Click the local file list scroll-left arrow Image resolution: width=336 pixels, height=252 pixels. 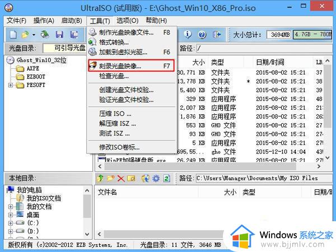pyautogui.click(x=100, y=234)
